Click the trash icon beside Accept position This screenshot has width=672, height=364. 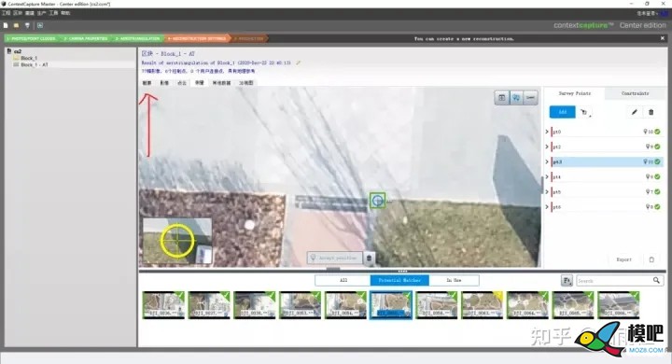pos(369,259)
